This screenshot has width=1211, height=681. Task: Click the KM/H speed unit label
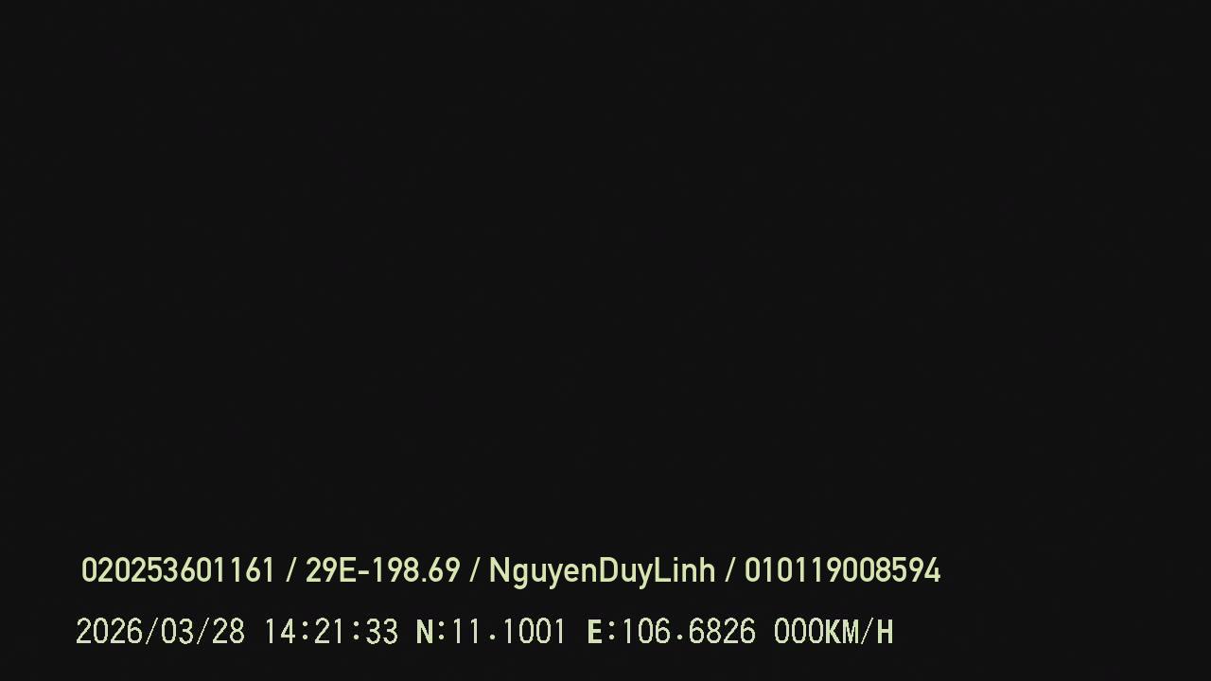click(x=859, y=632)
